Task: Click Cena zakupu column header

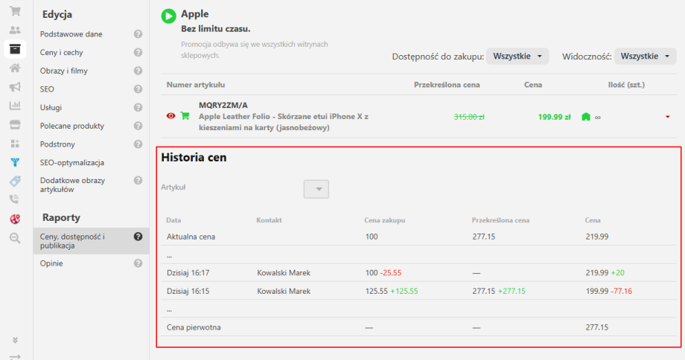Action: tap(385, 220)
